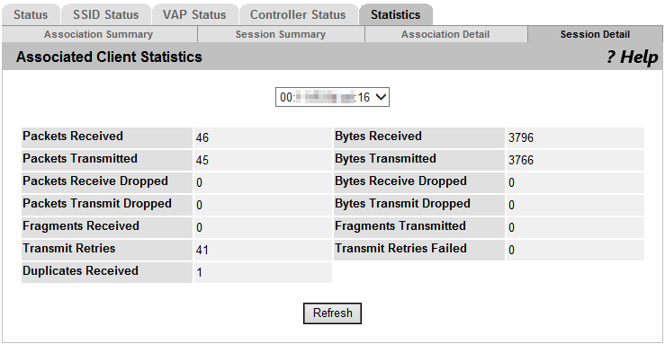
Task: Click the Associated Client Statistics heading
Action: click(x=109, y=57)
